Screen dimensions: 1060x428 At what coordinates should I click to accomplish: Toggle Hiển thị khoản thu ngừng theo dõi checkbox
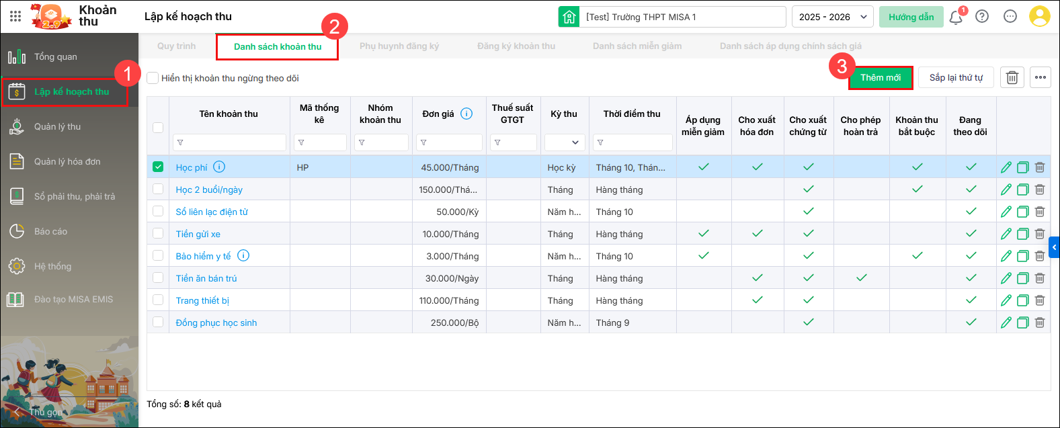pyautogui.click(x=153, y=78)
